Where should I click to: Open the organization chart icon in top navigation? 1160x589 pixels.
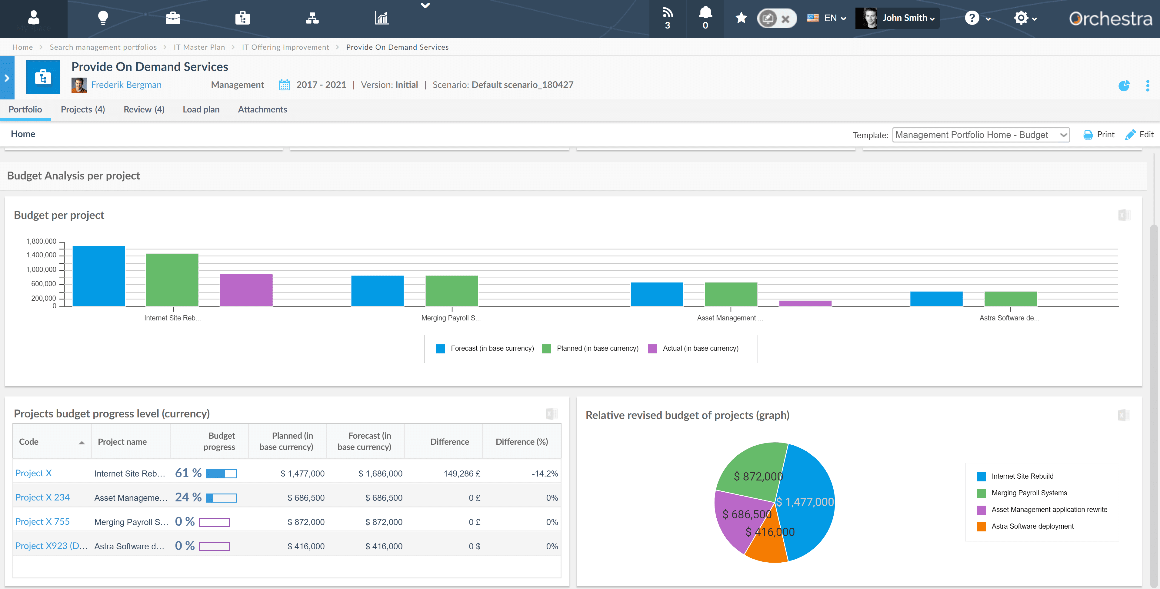tap(312, 18)
